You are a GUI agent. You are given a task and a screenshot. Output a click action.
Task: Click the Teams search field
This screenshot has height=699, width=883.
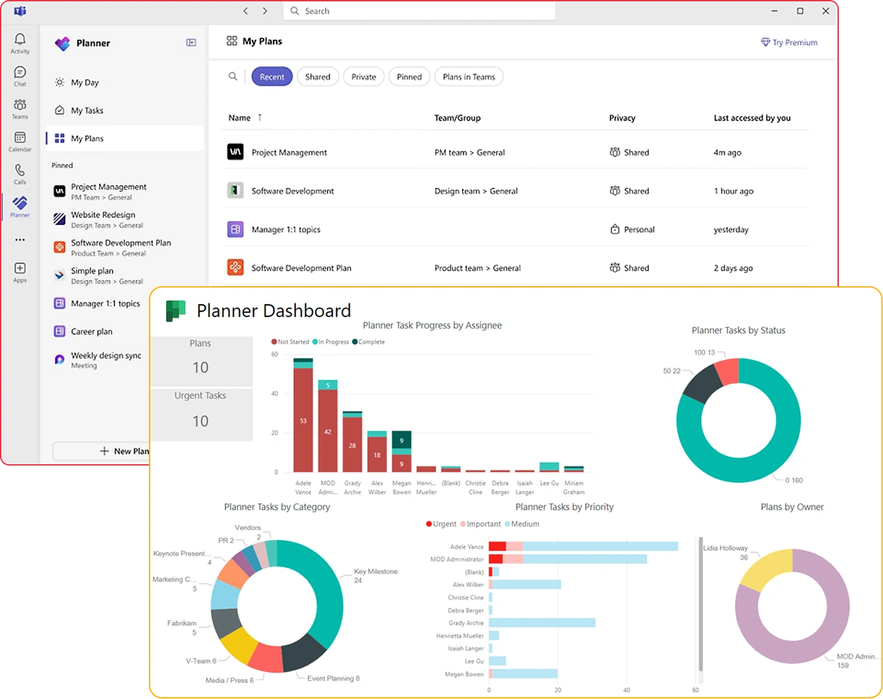(420, 11)
